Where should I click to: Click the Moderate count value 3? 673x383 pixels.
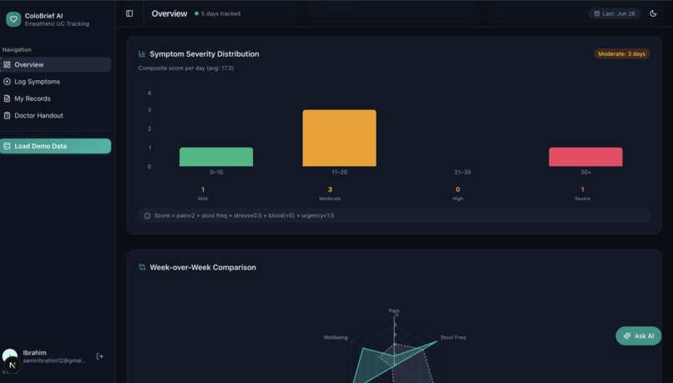coord(330,189)
